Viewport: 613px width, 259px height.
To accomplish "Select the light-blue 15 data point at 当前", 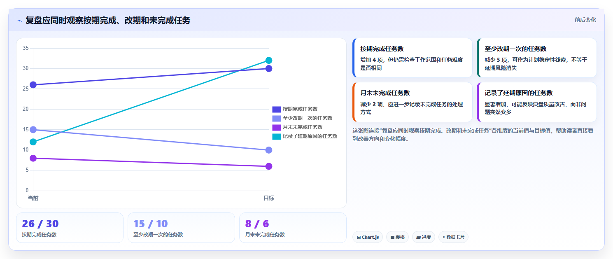I will tap(33, 130).
